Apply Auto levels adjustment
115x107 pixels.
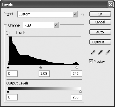coord(100,32)
